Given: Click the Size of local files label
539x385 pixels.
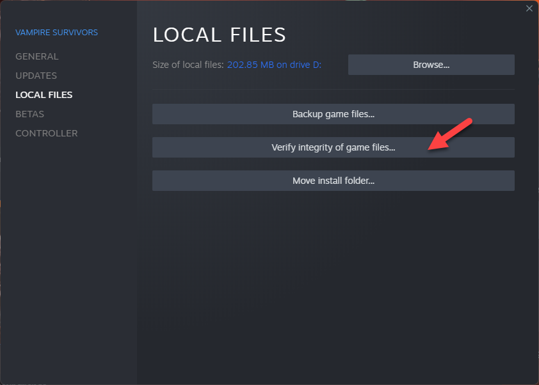Looking at the screenshot, I should [x=188, y=65].
